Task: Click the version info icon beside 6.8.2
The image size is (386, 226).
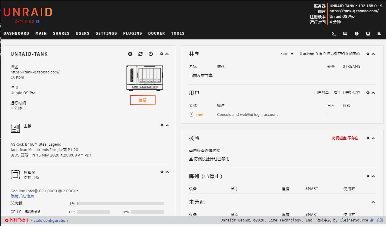Action: pyautogui.click(x=38, y=22)
